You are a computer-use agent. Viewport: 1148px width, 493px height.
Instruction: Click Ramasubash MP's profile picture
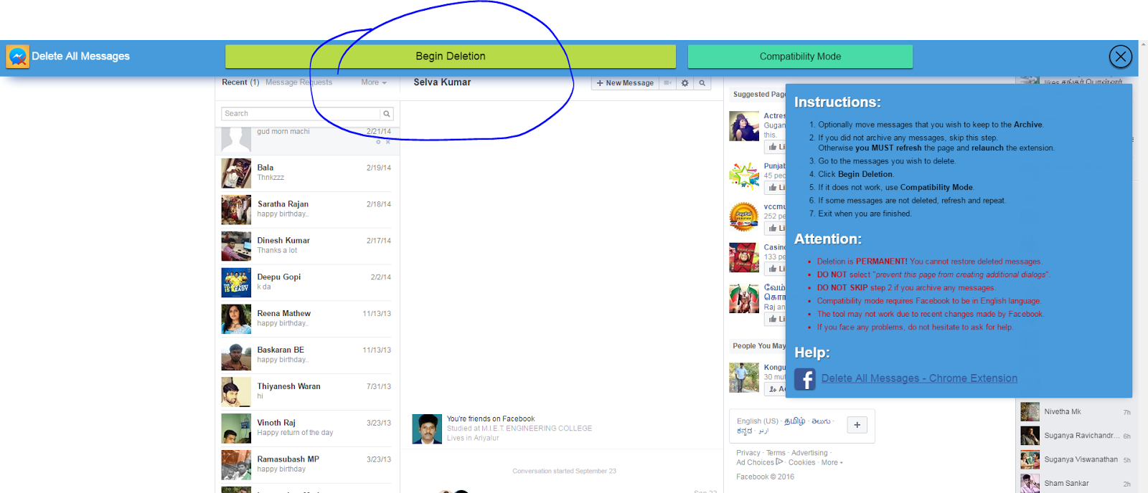point(236,466)
